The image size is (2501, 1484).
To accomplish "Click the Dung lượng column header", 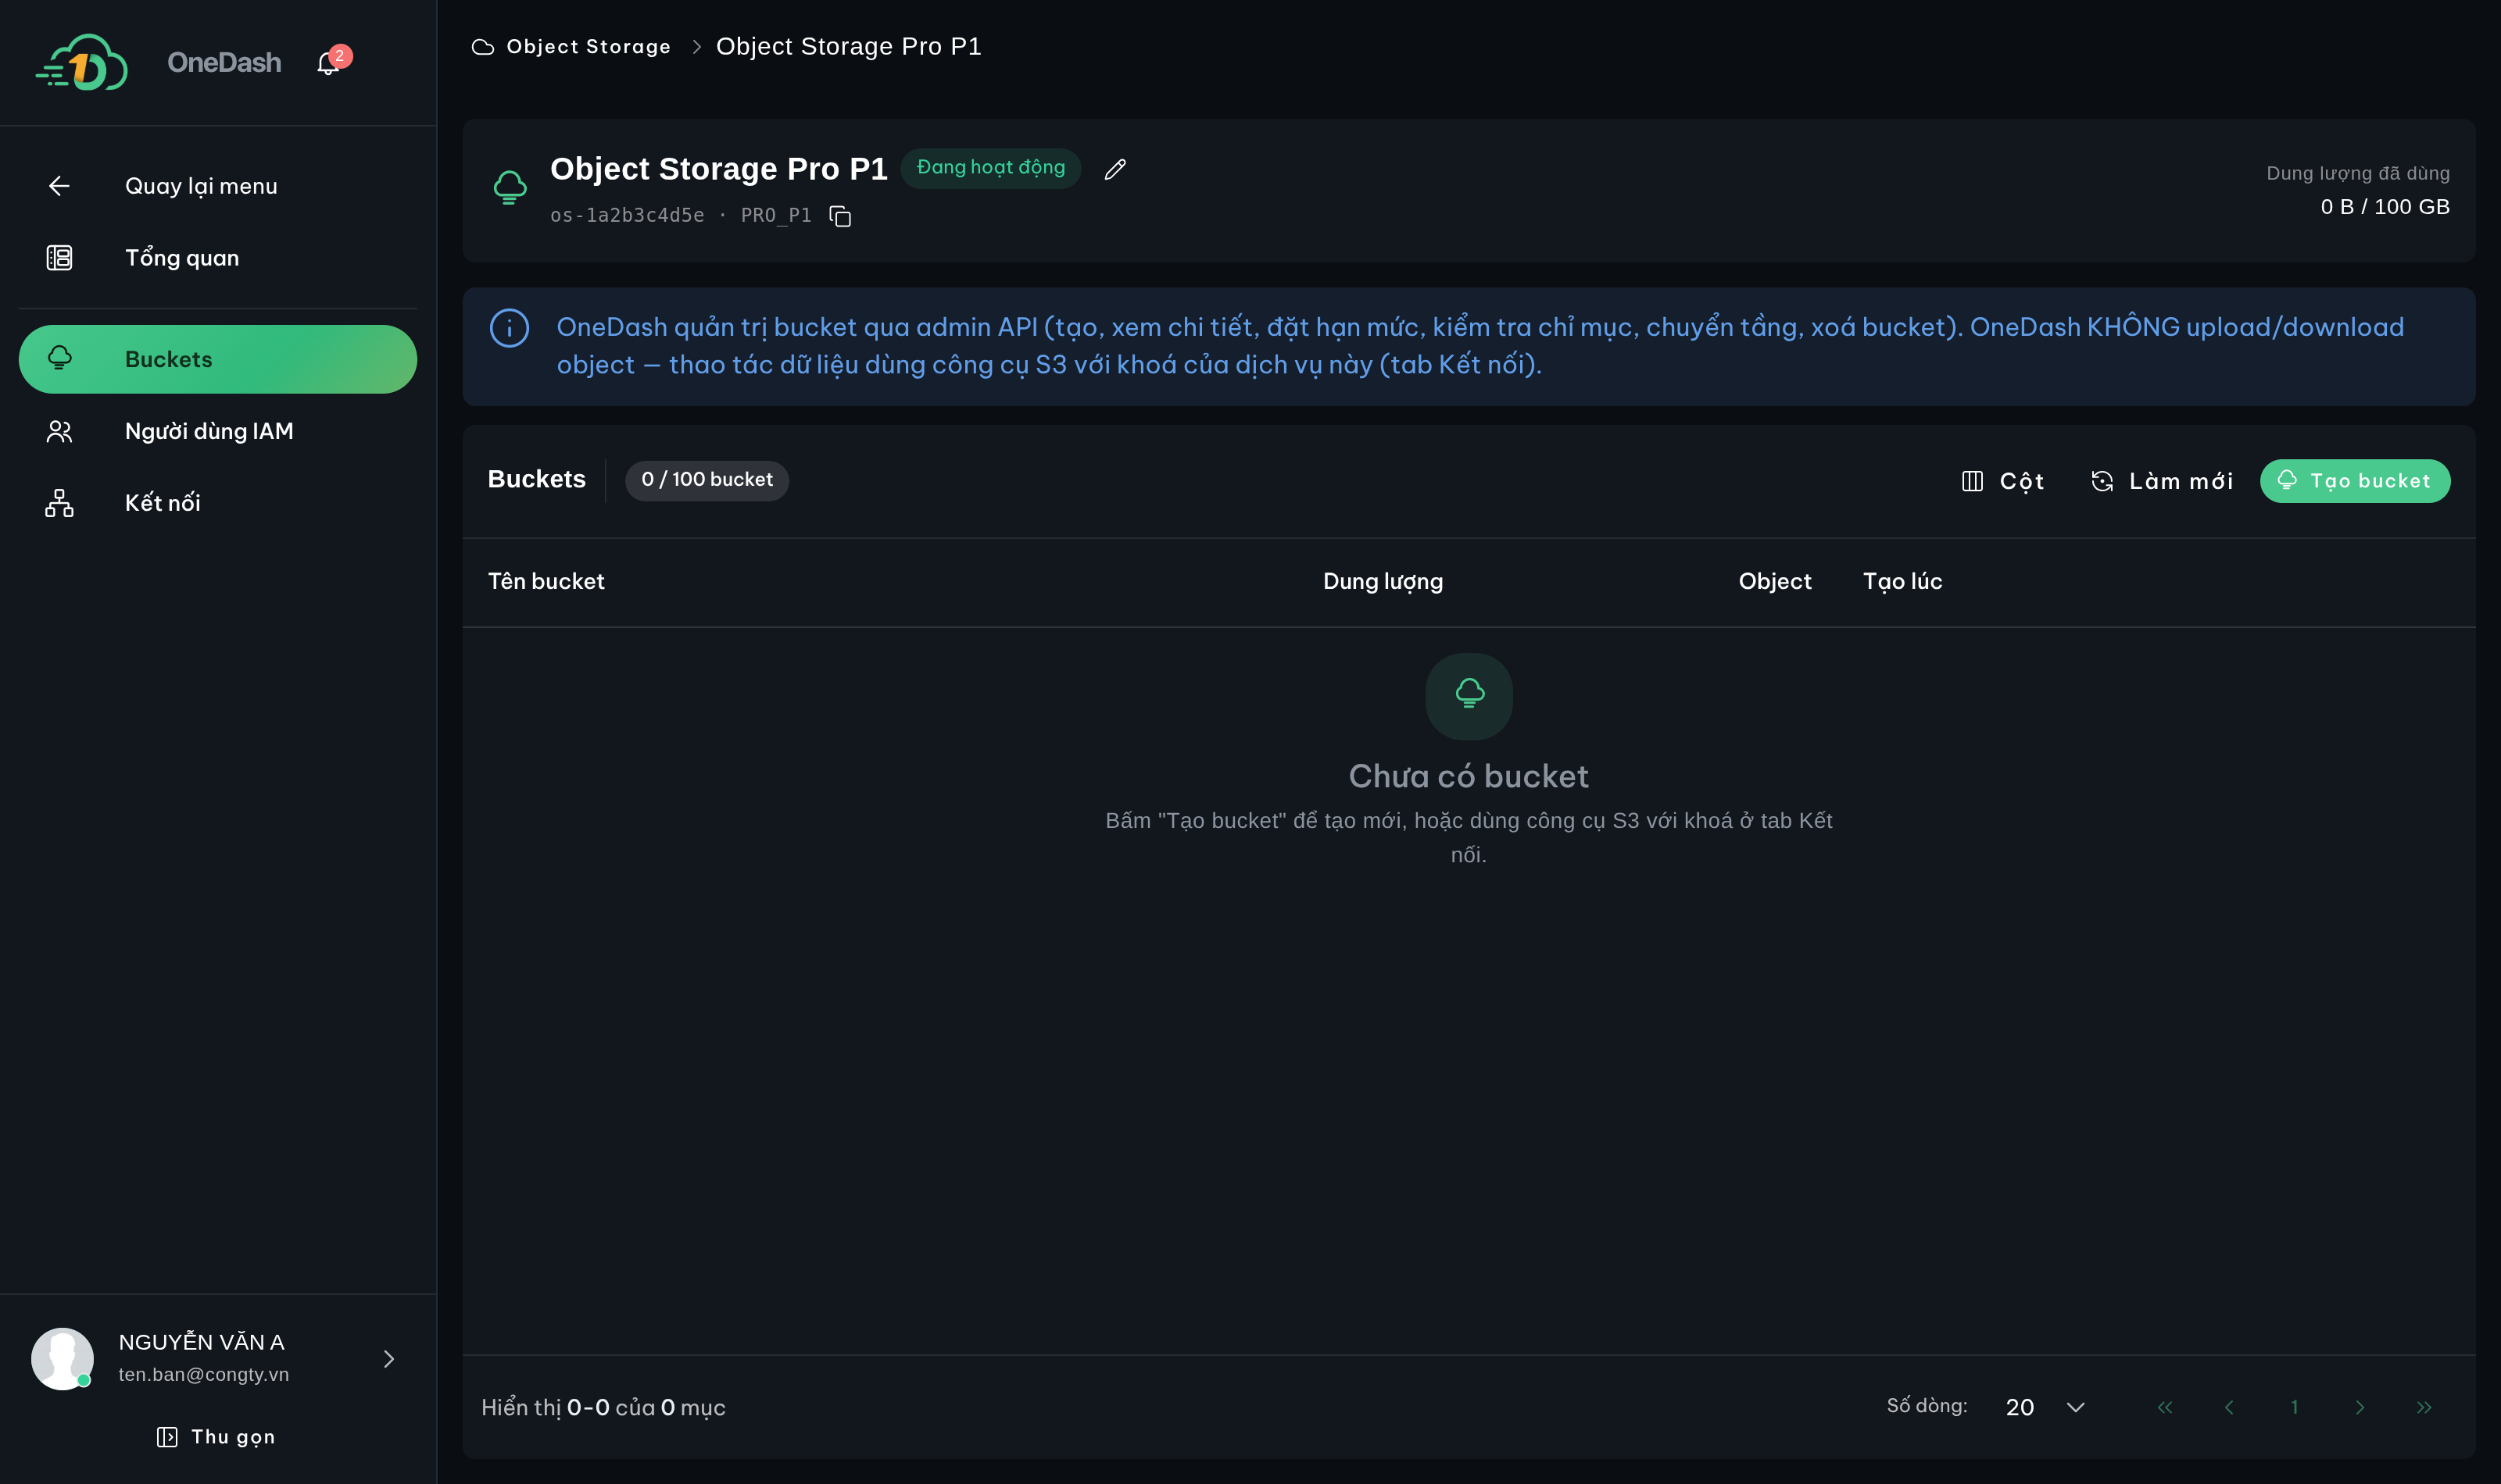I will click(x=1383, y=582).
